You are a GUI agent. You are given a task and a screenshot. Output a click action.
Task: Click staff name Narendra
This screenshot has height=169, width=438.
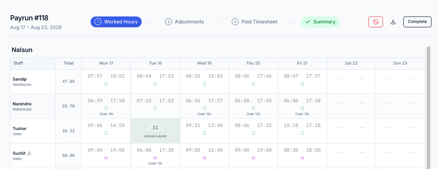pos(22,104)
